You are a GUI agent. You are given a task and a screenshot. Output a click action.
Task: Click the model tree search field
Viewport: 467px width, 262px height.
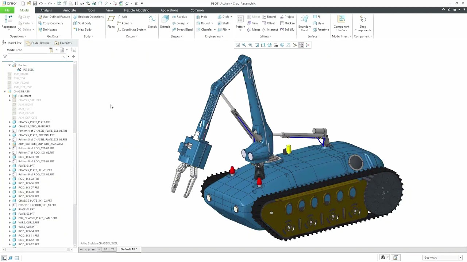[x=36, y=56]
